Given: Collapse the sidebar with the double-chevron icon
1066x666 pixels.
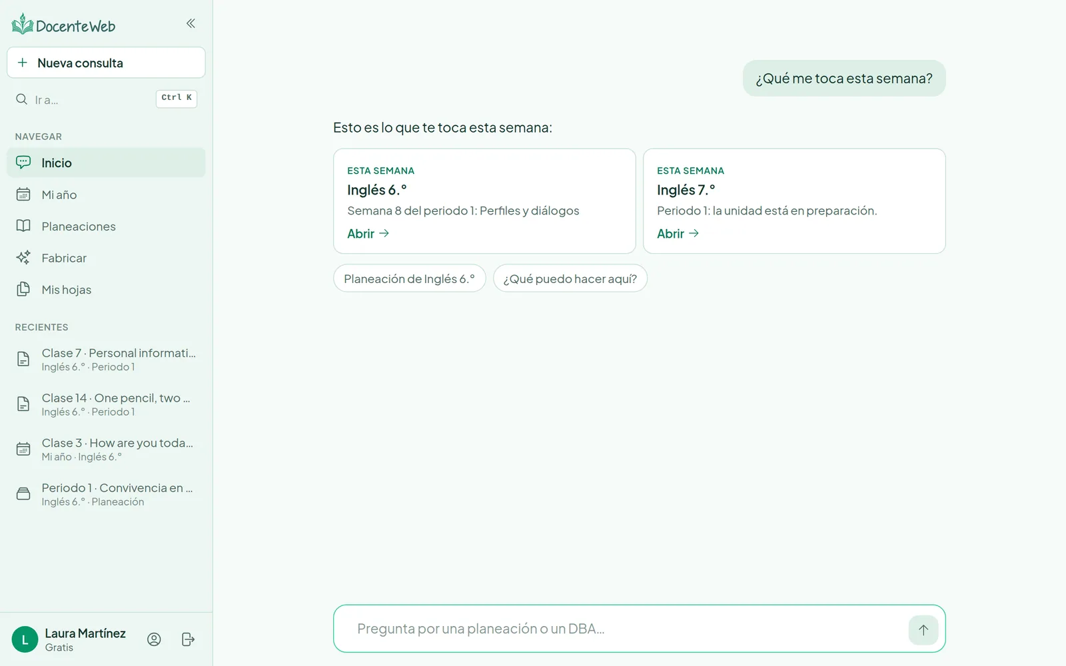Looking at the screenshot, I should (x=191, y=23).
